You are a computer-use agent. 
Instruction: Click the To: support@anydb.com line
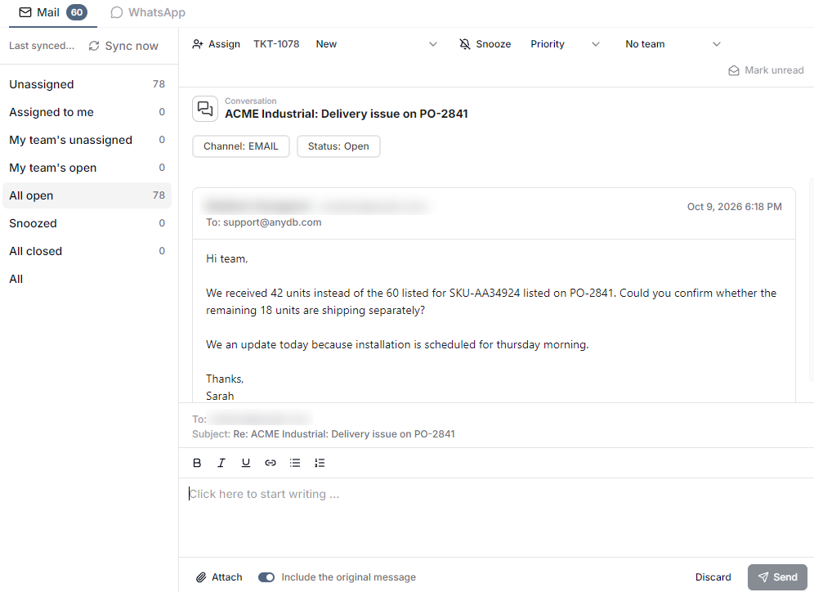click(x=264, y=222)
